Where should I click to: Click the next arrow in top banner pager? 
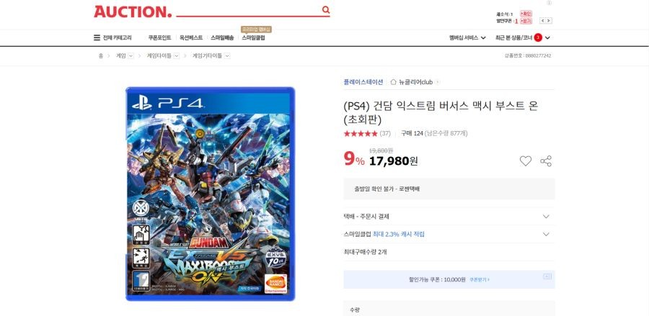pos(549,21)
